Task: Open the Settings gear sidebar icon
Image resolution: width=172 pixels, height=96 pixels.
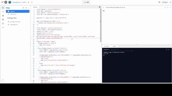Action: (x=3, y=19)
